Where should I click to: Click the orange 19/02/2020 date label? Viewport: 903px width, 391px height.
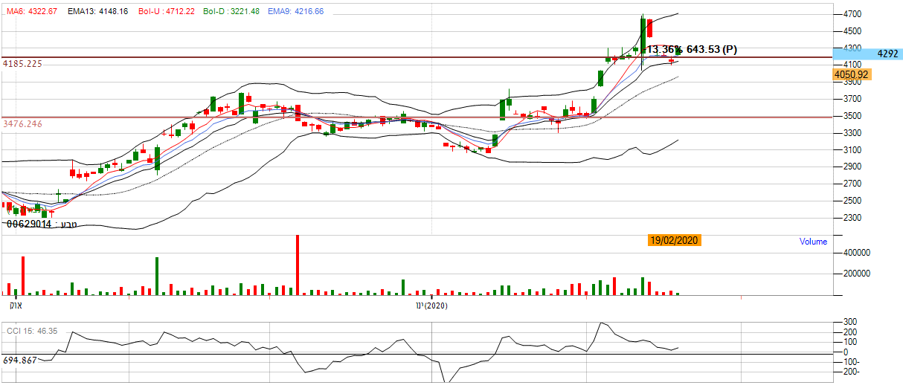pos(674,240)
